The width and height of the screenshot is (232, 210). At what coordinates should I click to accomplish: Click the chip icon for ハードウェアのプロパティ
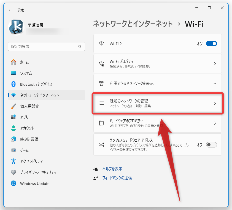(x=101, y=123)
